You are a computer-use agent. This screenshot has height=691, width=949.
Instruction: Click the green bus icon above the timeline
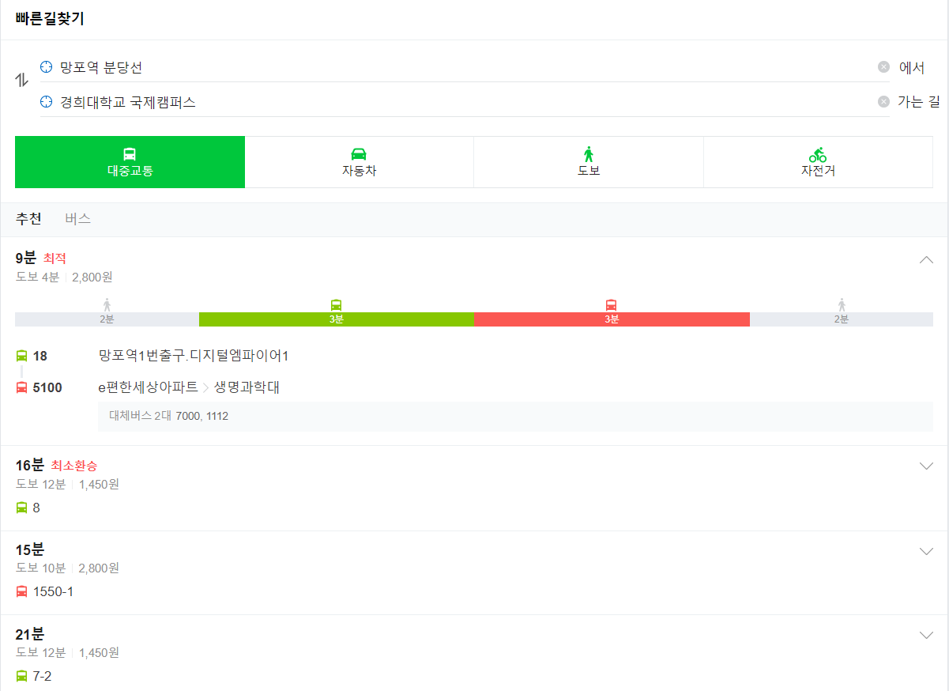tap(336, 304)
